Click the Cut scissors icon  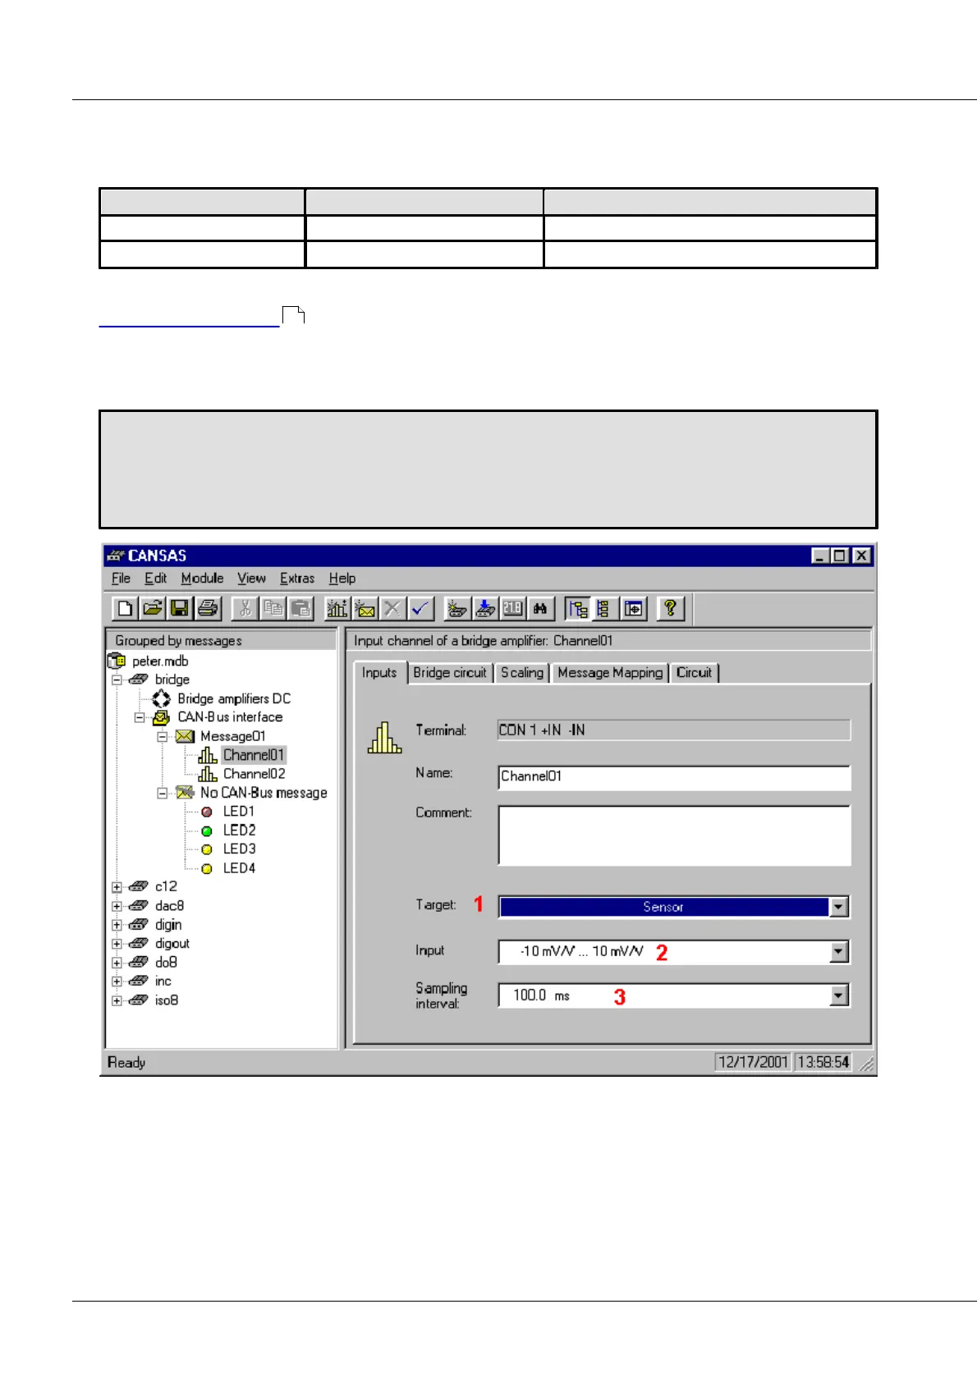tap(245, 608)
